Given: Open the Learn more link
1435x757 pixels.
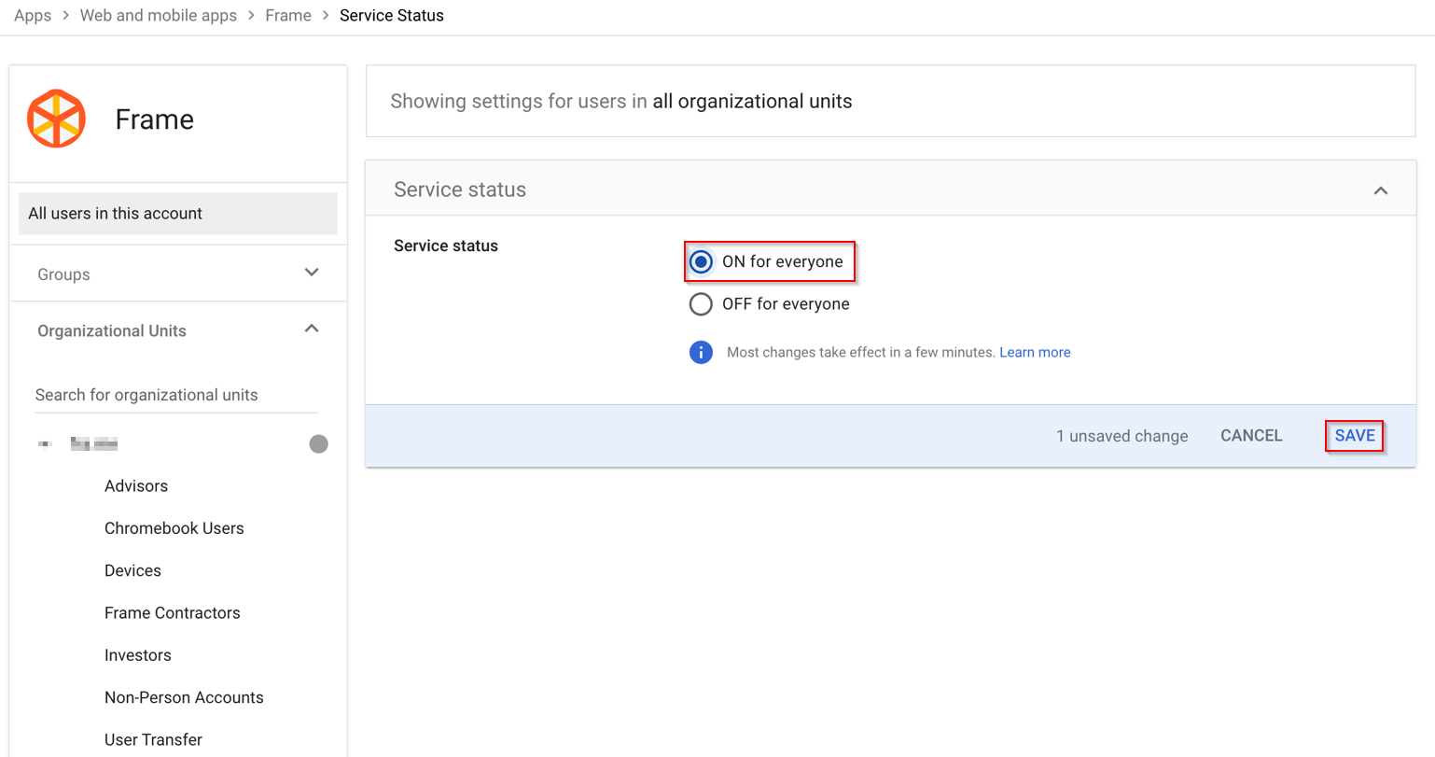Looking at the screenshot, I should [x=1034, y=353].
